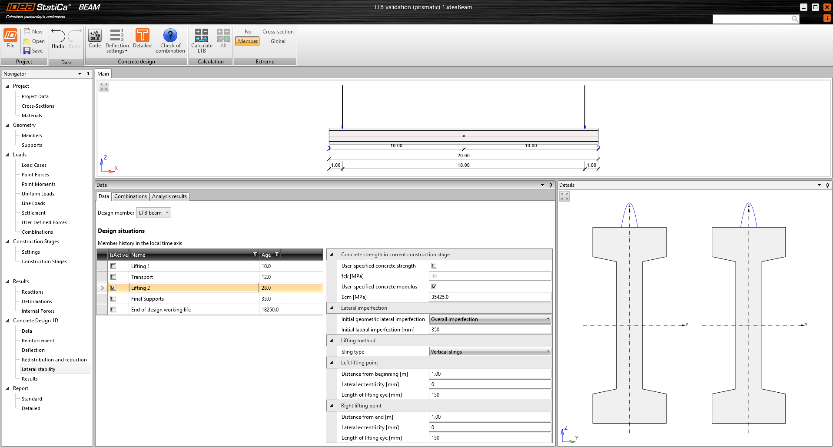Switch to the Analysis results tab

[x=169, y=196]
